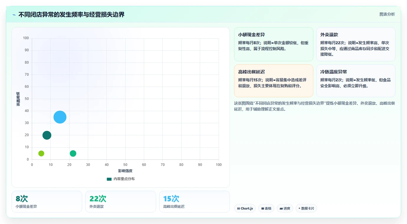Click the 8次 stat card
Screen dimensions: 407x224
click(47, 202)
